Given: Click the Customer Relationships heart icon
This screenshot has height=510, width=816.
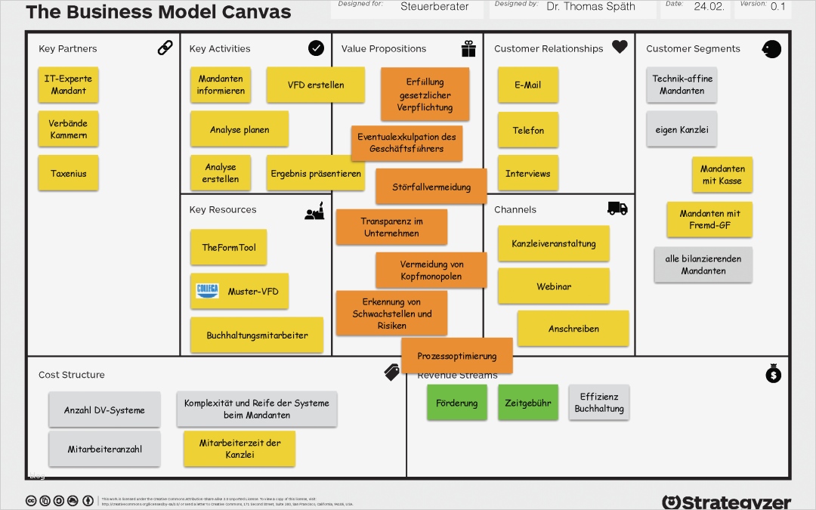Looking at the screenshot, I should (620, 47).
